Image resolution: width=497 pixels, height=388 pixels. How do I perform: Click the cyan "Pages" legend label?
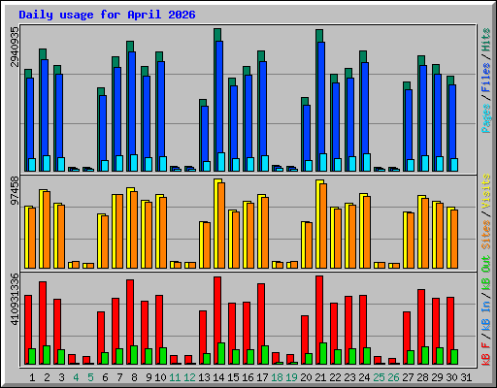486,118
